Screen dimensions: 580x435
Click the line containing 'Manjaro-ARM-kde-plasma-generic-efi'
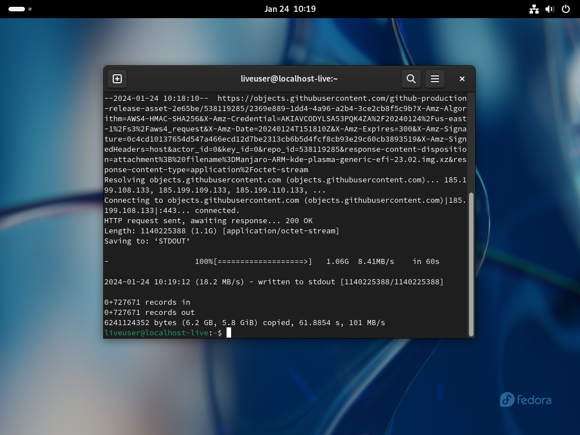(285, 160)
